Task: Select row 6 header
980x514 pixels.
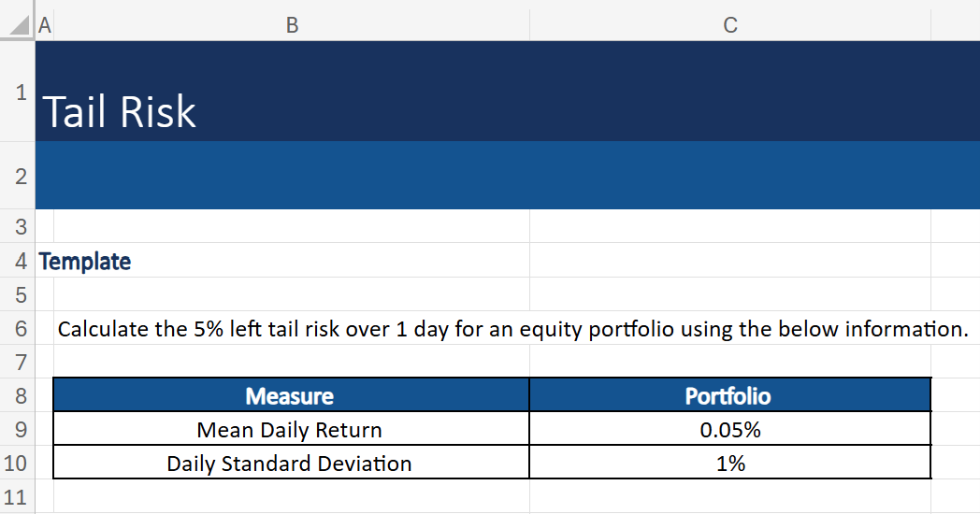Action: tap(19, 329)
